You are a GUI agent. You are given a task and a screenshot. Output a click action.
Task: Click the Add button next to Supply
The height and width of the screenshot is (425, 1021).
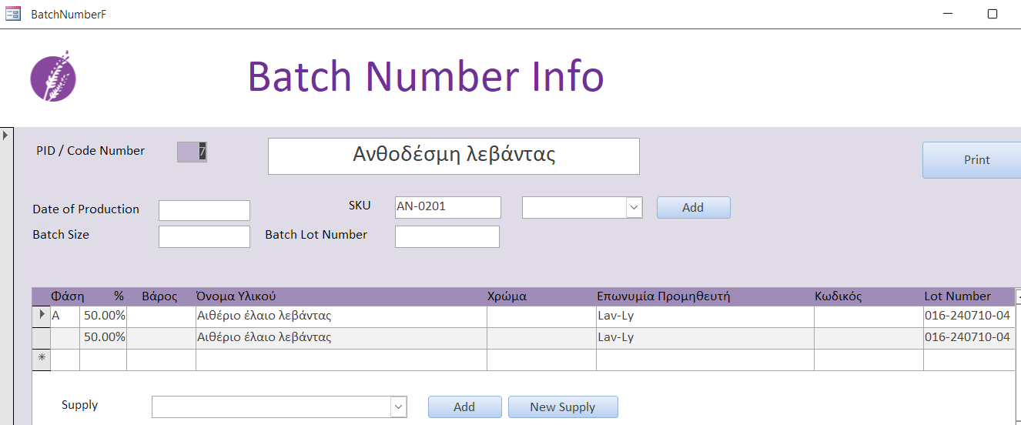click(x=464, y=407)
